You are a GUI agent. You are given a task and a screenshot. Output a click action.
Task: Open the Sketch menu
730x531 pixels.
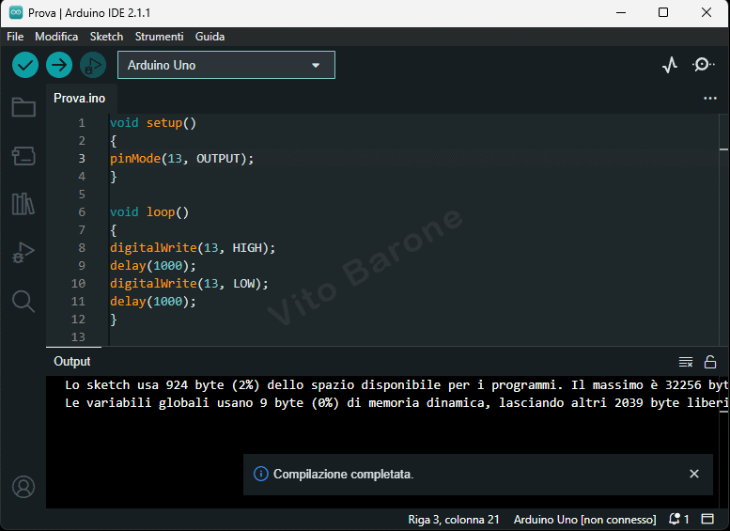106,37
